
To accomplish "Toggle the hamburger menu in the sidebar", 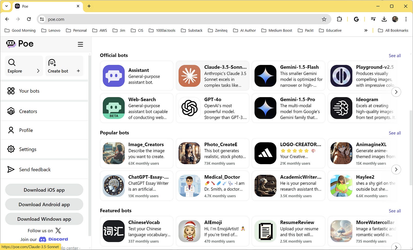I will pos(80,44).
